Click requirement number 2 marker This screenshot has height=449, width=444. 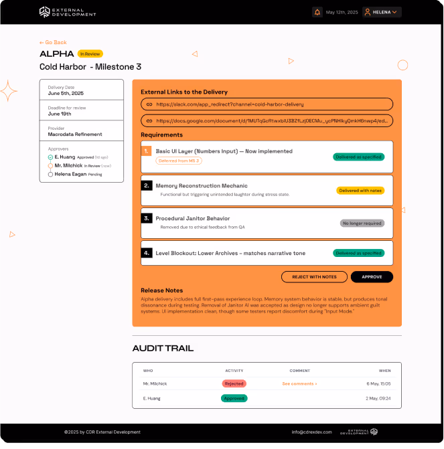pos(147,185)
